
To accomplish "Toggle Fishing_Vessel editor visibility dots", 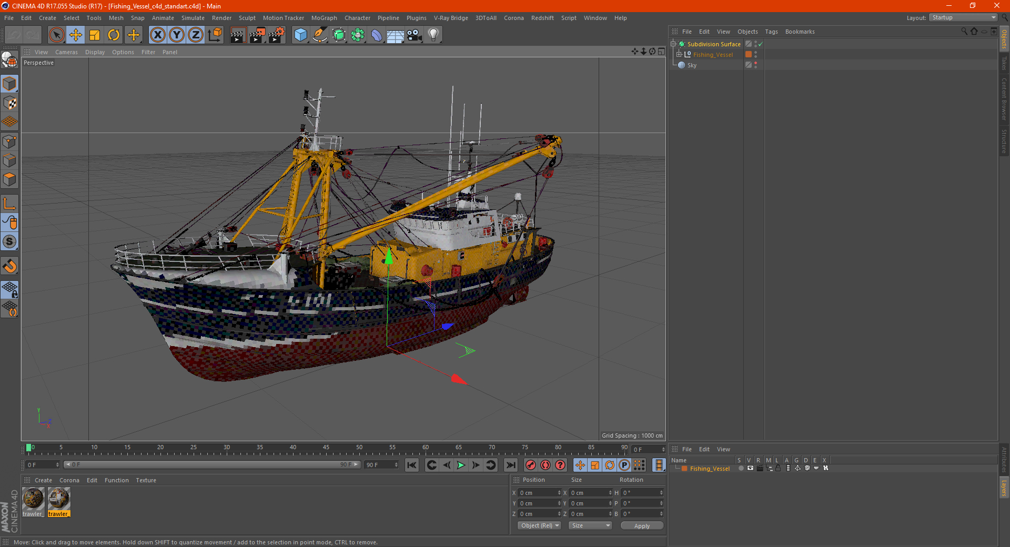I will 756,54.
